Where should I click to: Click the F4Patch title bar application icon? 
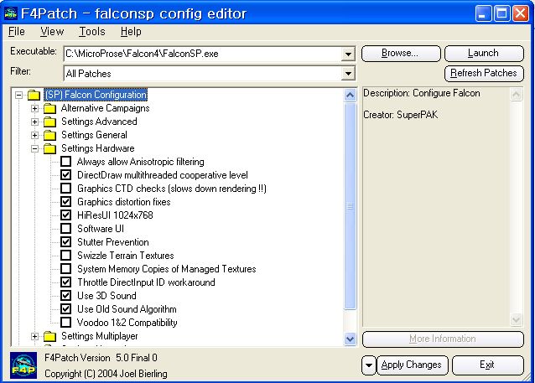point(11,13)
